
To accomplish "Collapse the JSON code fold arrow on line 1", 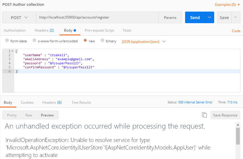I will coord(12,51).
